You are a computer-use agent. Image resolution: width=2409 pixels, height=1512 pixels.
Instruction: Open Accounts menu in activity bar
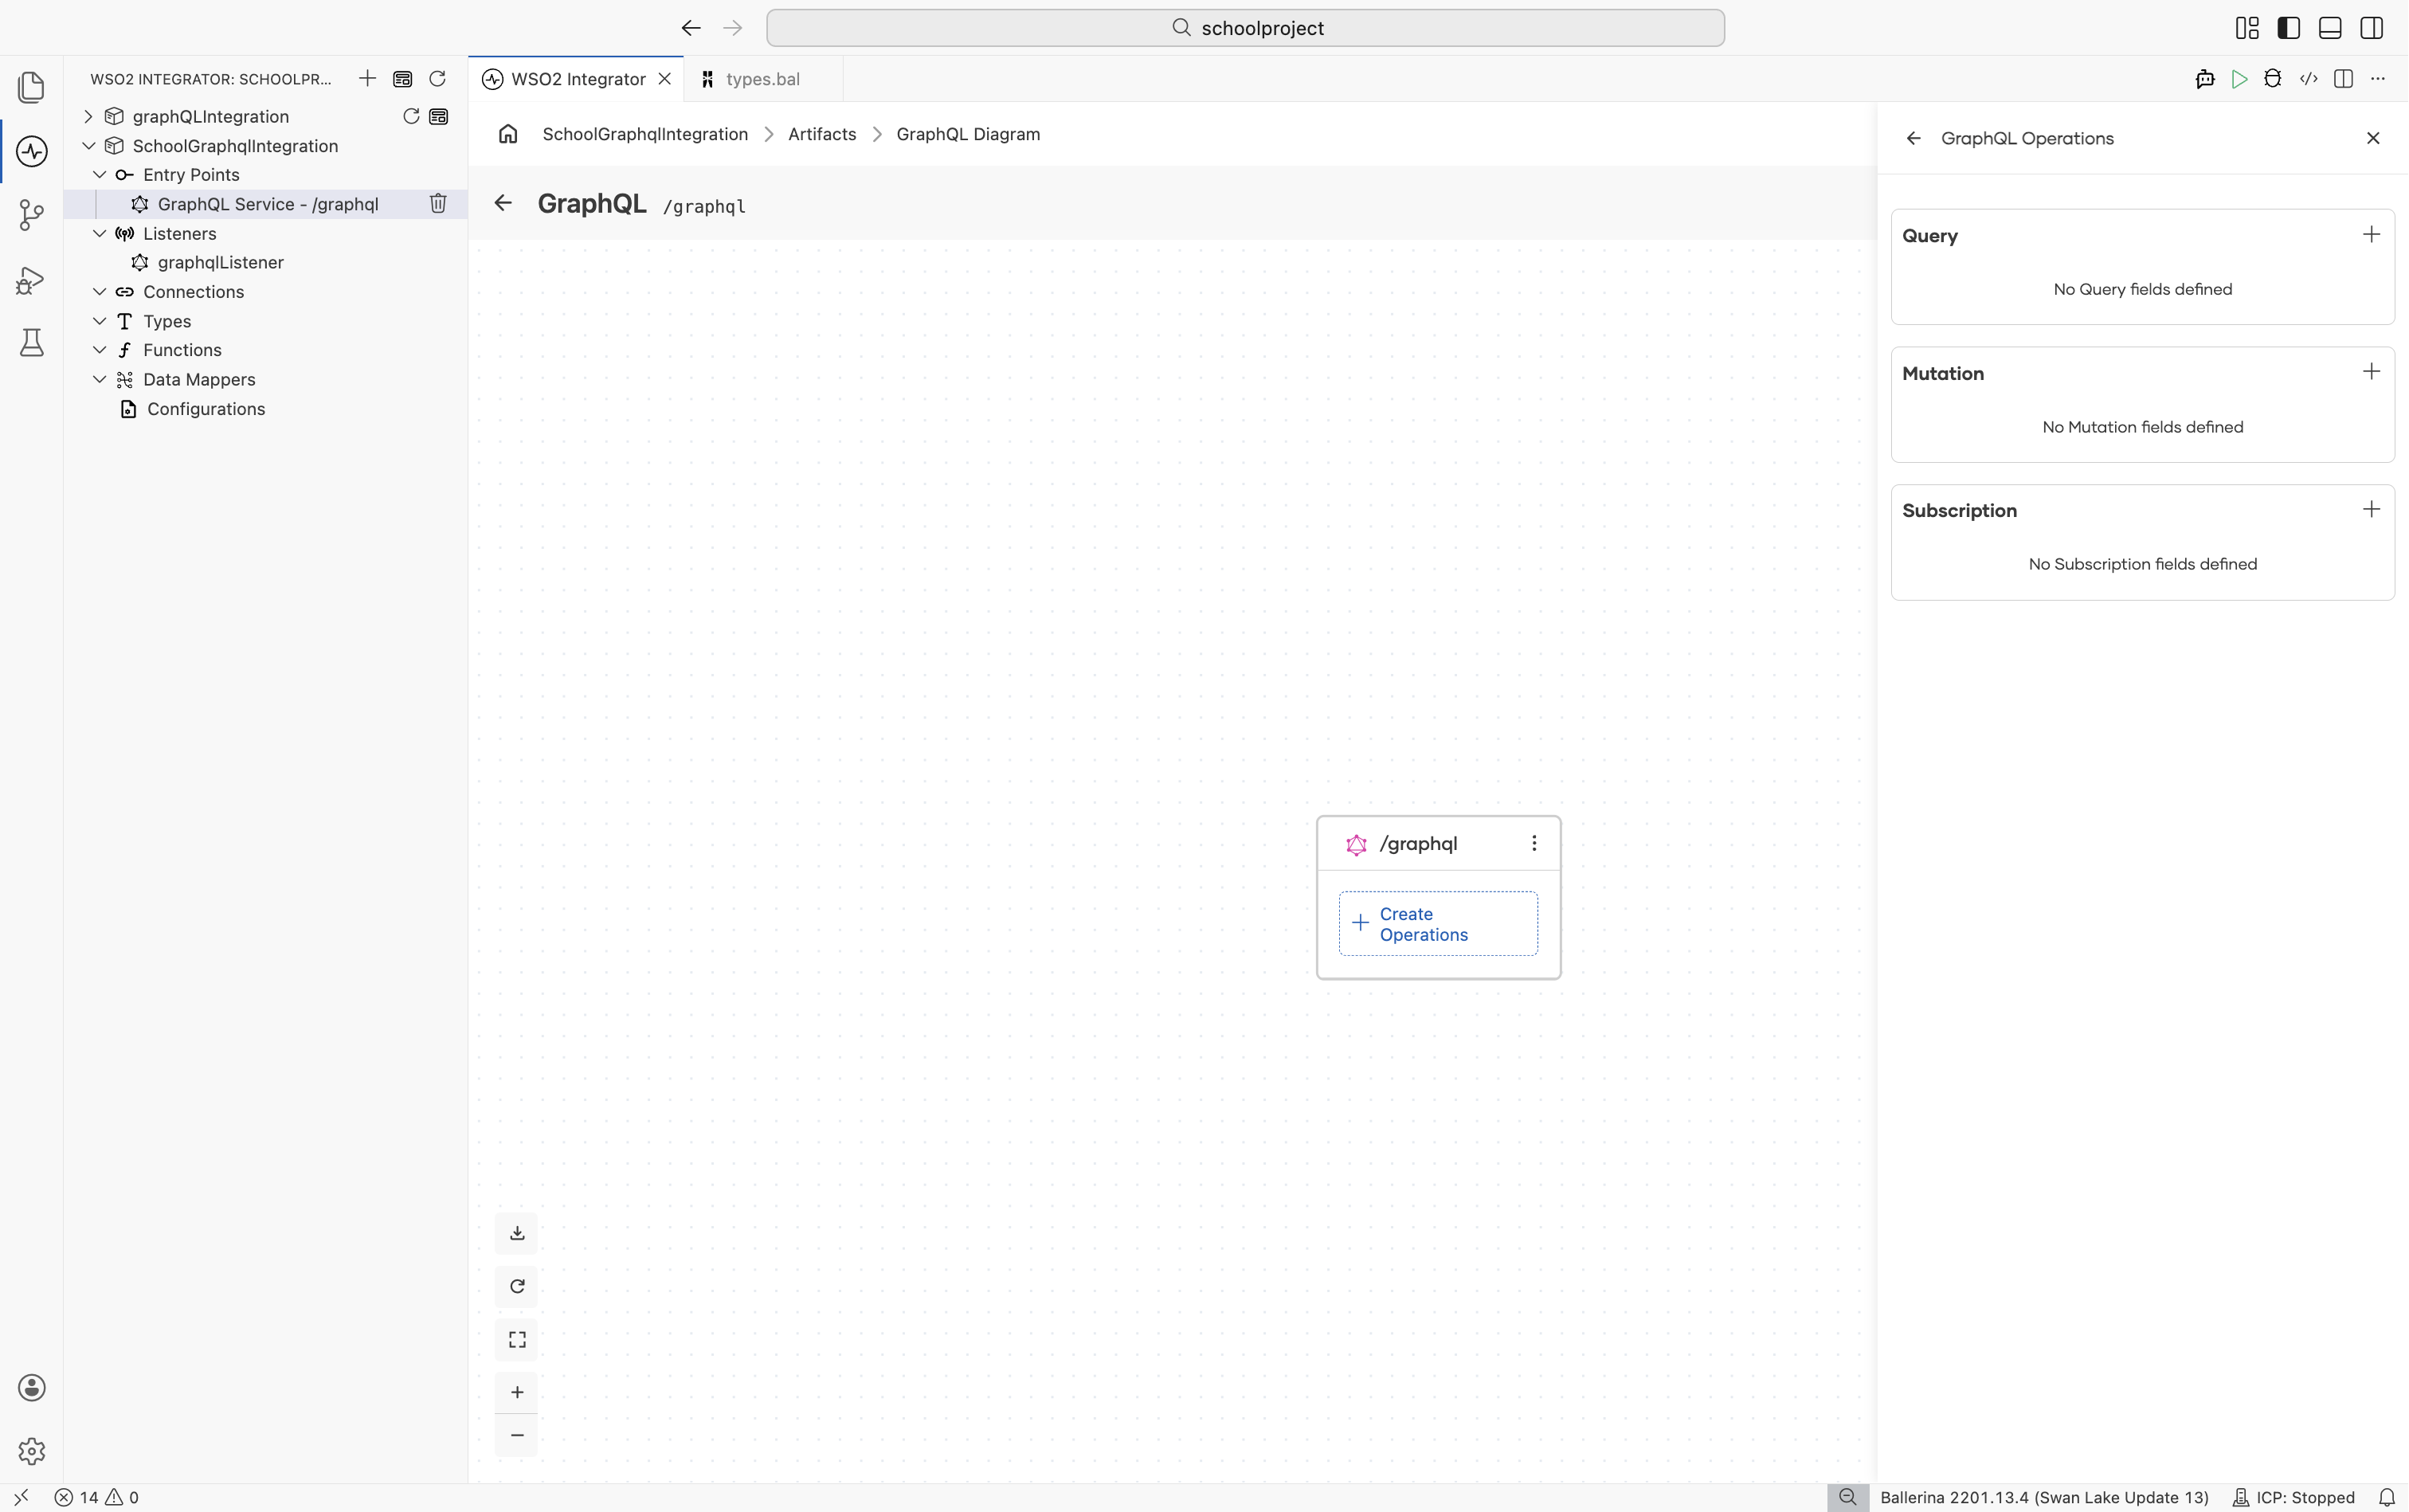point(31,1387)
